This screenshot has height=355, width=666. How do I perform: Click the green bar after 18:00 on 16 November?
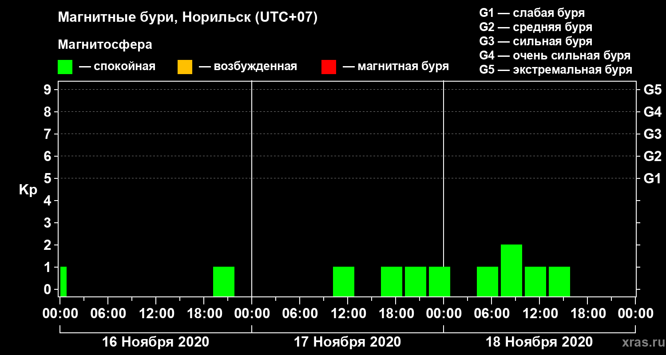coord(224,281)
